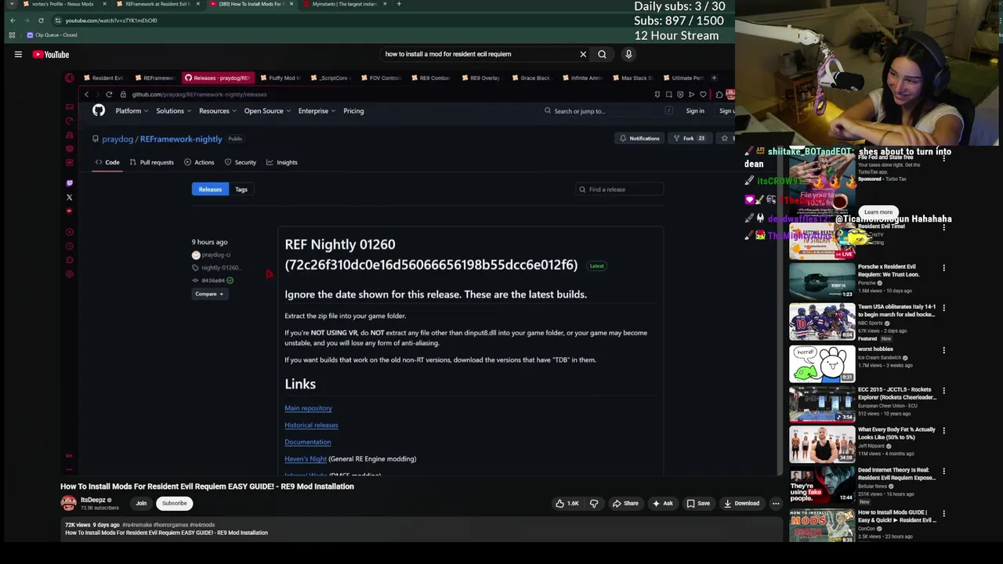The image size is (1003, 564).
Task: Open Team USA obliterates Italy video title
Action: (x=896, y=311)
